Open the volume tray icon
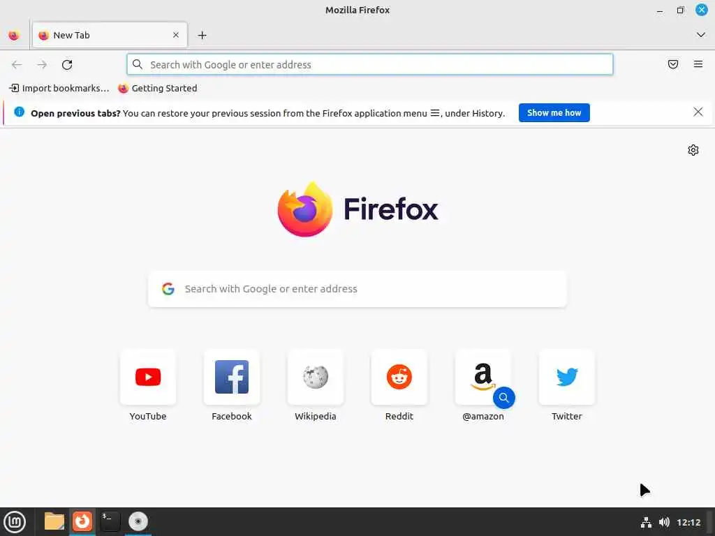Viewport: 715px width, 536px height. (x=665, y=522)
